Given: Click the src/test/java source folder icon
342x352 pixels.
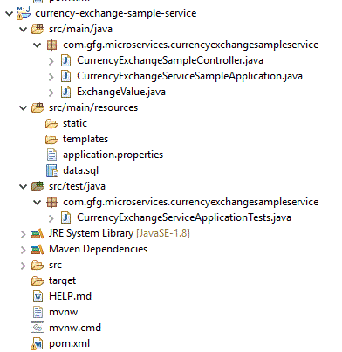Looking at the screenshot, I should click(x=38, y=186).
